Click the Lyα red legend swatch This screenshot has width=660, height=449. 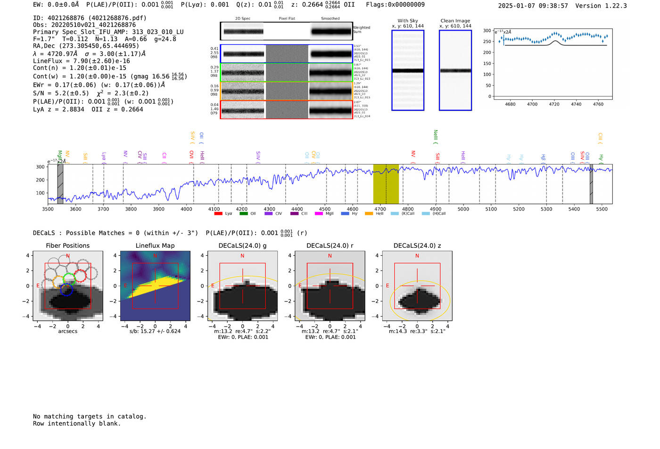[x=218, y=213]
